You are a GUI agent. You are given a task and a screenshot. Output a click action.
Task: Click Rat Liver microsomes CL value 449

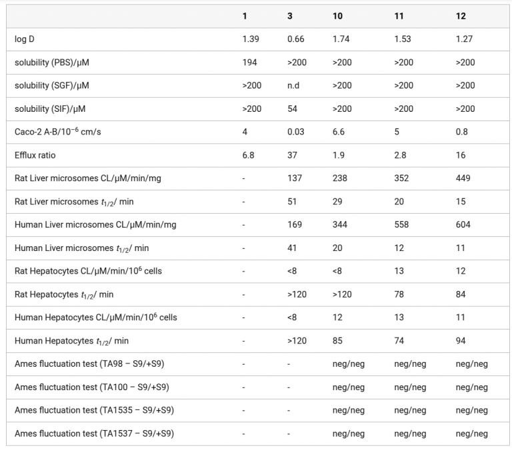click(463, 178)
